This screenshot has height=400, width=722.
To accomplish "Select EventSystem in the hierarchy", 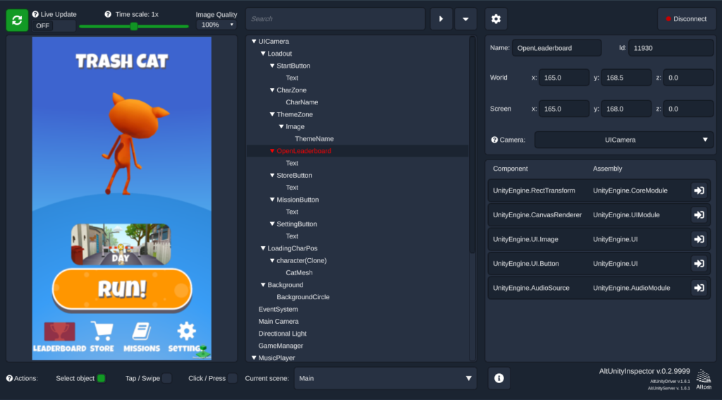I will click(x=278, y=309).
